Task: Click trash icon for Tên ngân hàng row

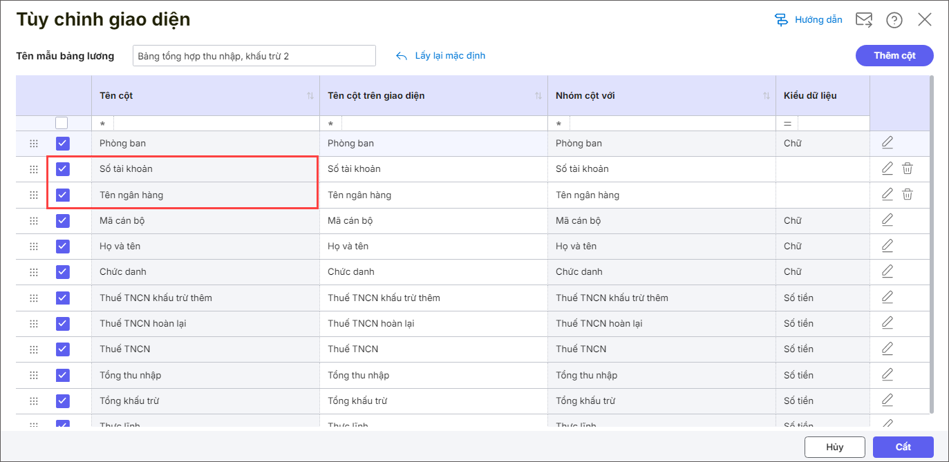Action: click(908, 195)
